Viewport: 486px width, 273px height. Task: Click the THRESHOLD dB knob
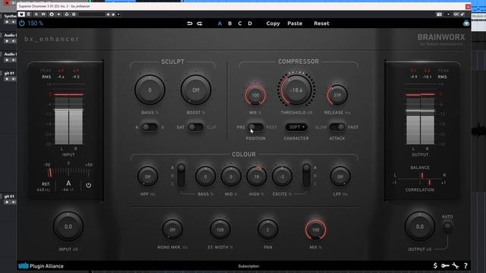coord(296,90)
